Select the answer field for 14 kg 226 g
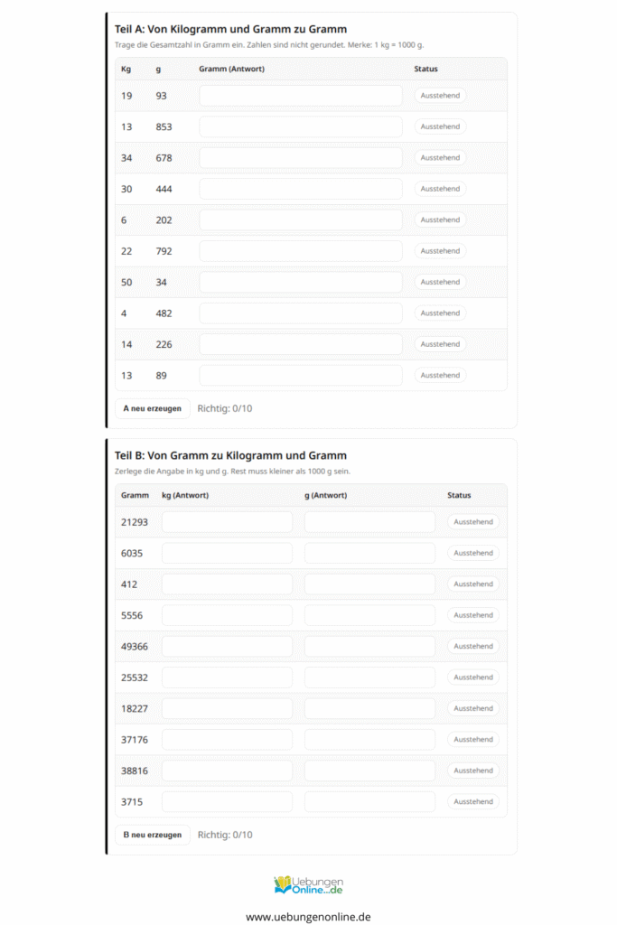The image size is (617, 925). coord(301,344)
